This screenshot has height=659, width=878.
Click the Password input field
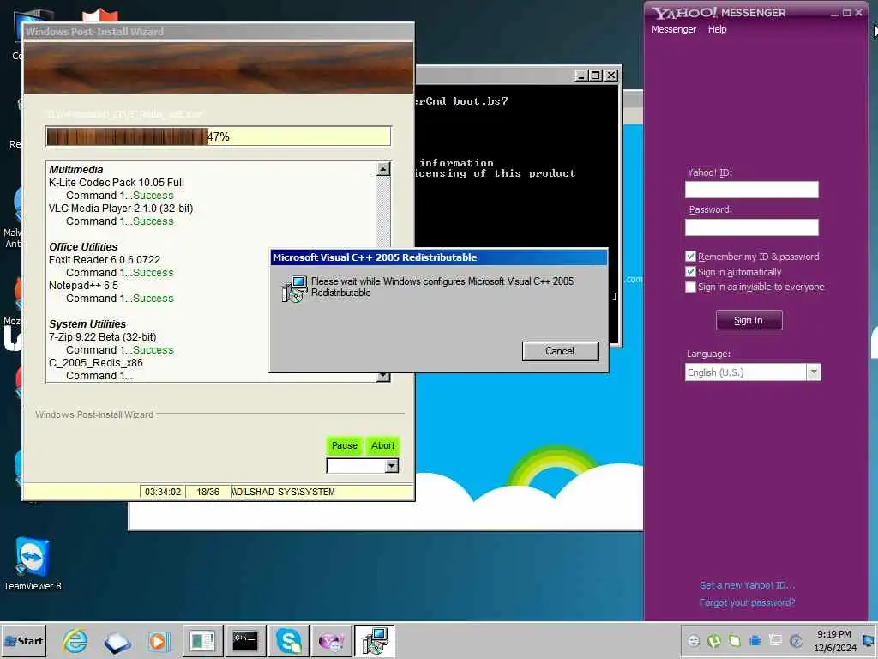click(x=751, y=227)
